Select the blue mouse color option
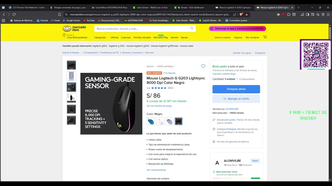This screenshot has width=332, height=186. (x=150, y=121)
